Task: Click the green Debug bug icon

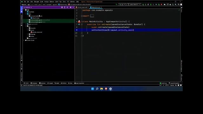Action: click(x=151, y=4)
